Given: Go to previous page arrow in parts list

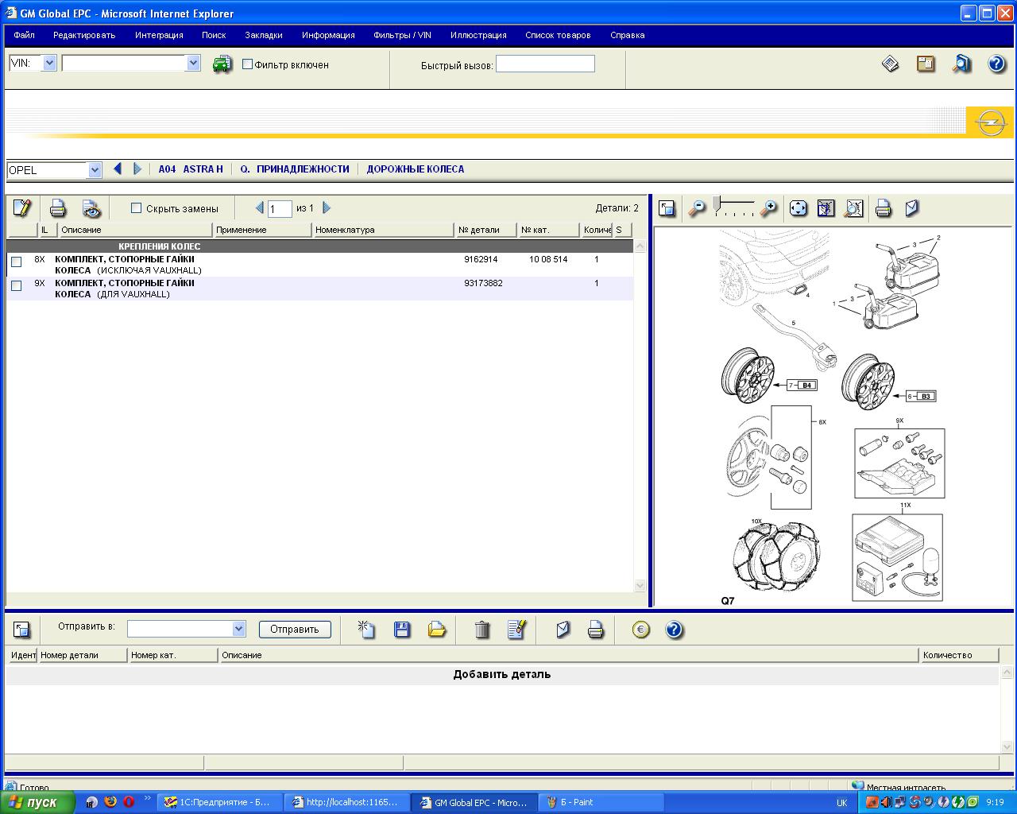Looking at the screenshot, I should coord(259,208).
